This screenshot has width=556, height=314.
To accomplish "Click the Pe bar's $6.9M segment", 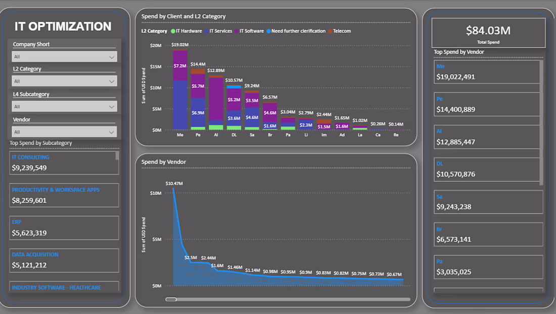I will coord(198,113).
